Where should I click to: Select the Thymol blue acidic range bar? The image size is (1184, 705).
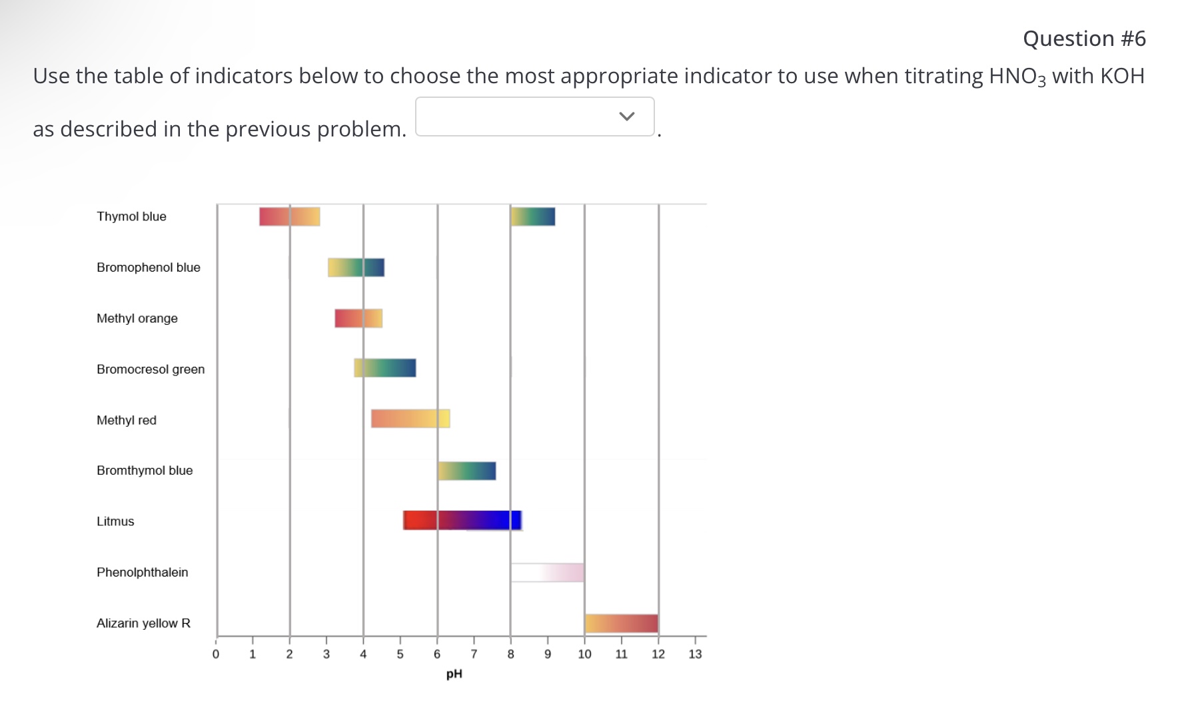pos(289,216)
